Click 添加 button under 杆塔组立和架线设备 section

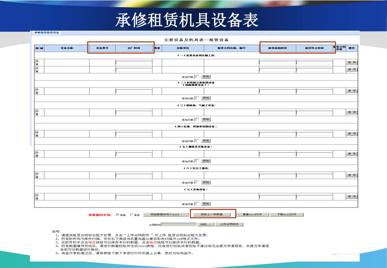(206, 98)
